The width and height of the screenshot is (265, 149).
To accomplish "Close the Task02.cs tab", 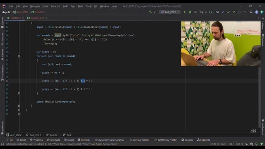I will [x=23, y=18].
